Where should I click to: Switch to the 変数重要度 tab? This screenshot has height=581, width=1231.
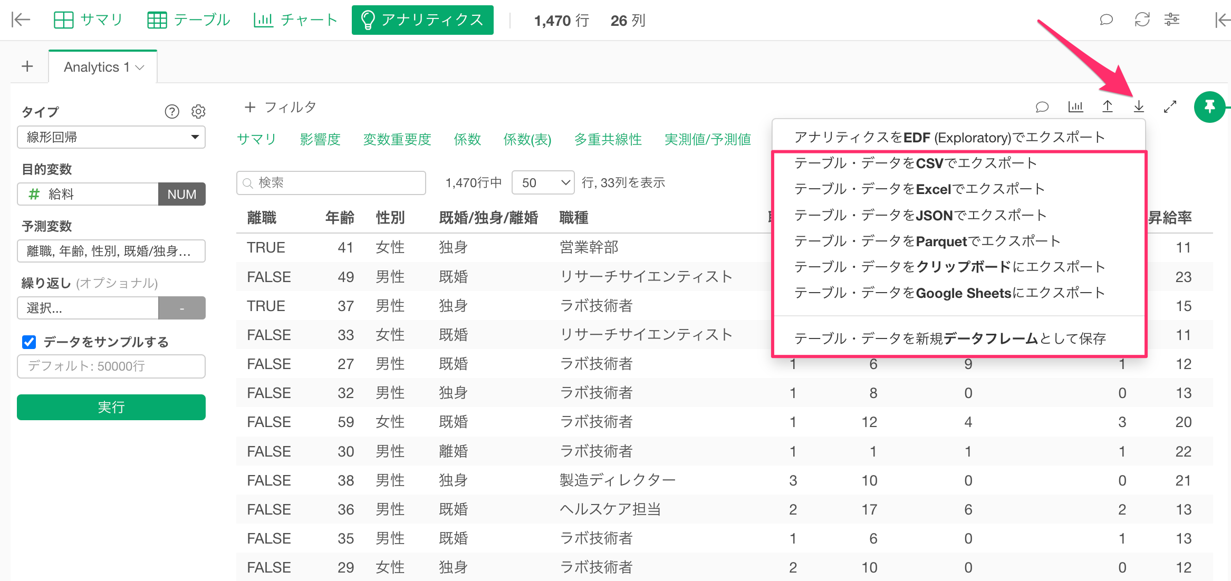[397, 139]
